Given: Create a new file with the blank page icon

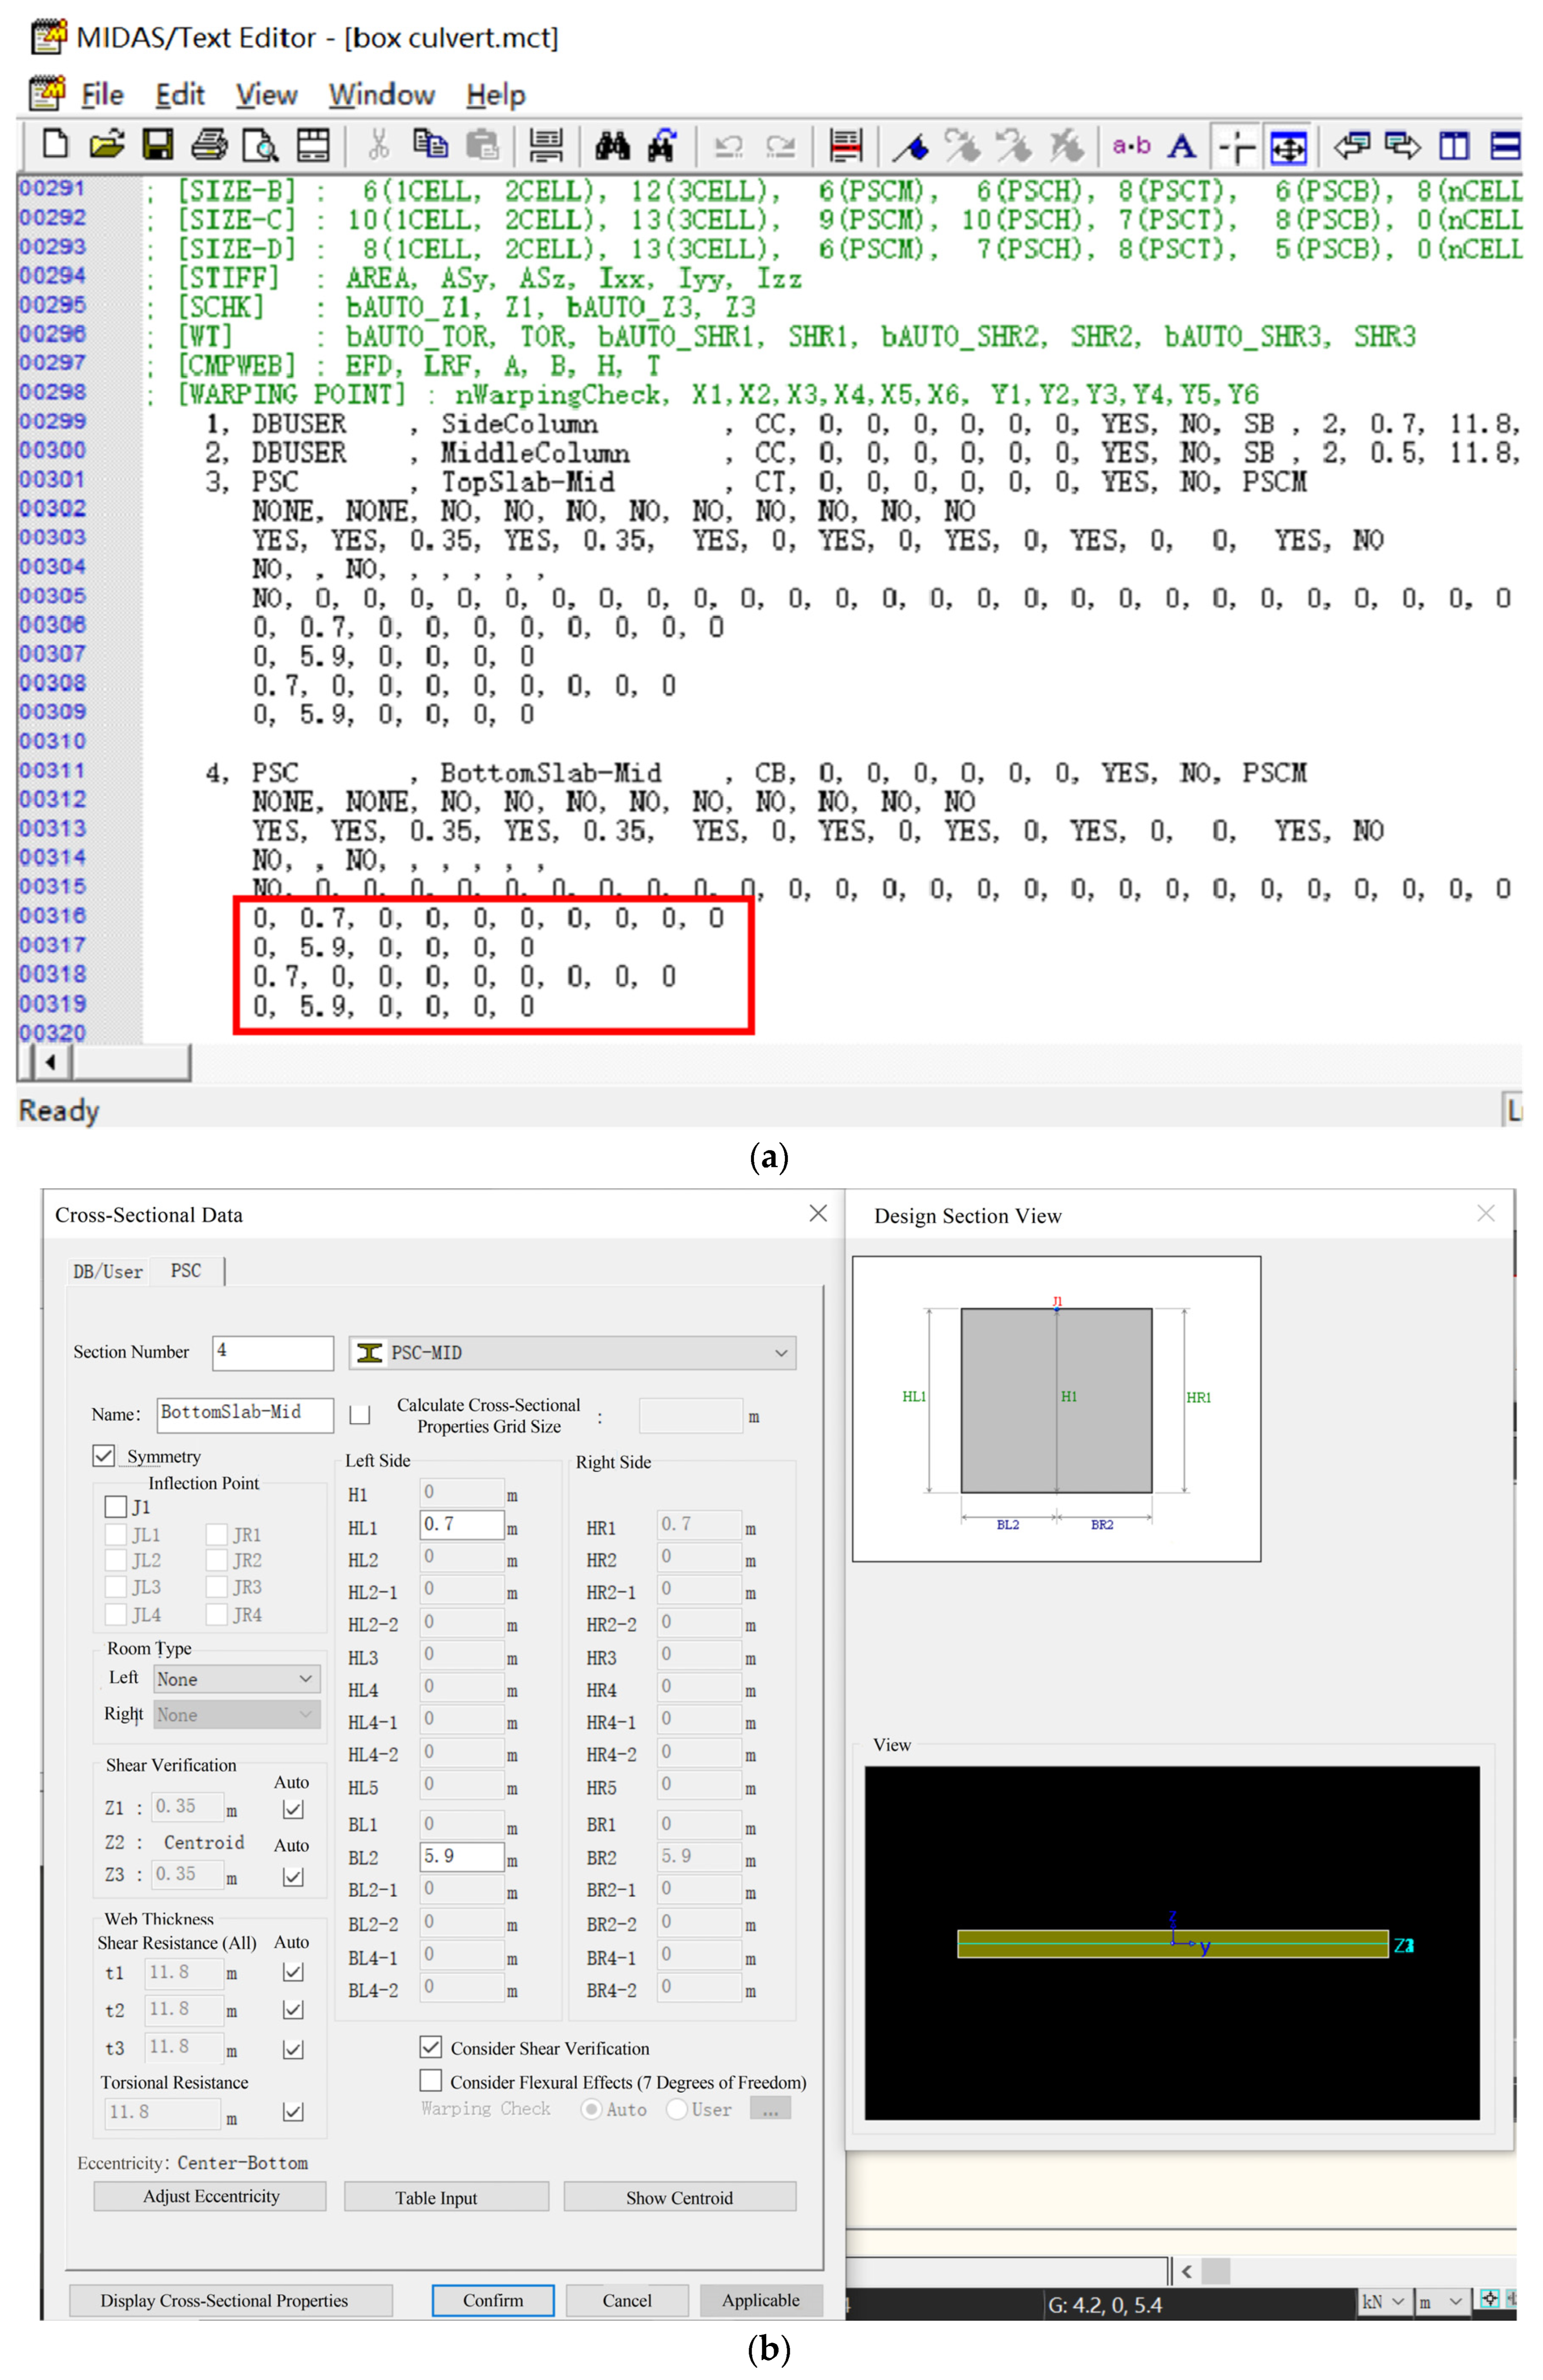Looking at the screenshot, I should pos(55,146).
